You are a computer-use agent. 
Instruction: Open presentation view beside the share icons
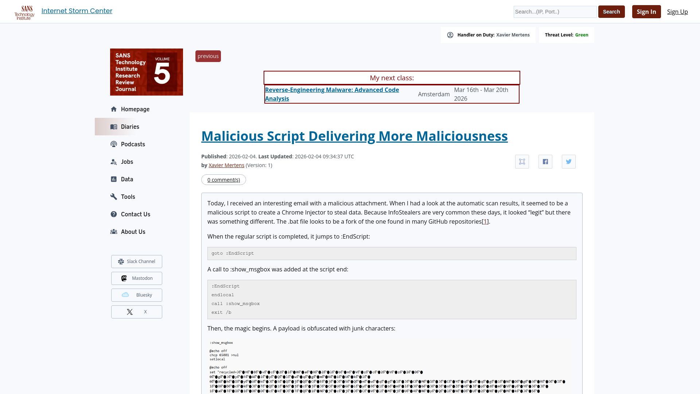[522, 161]
